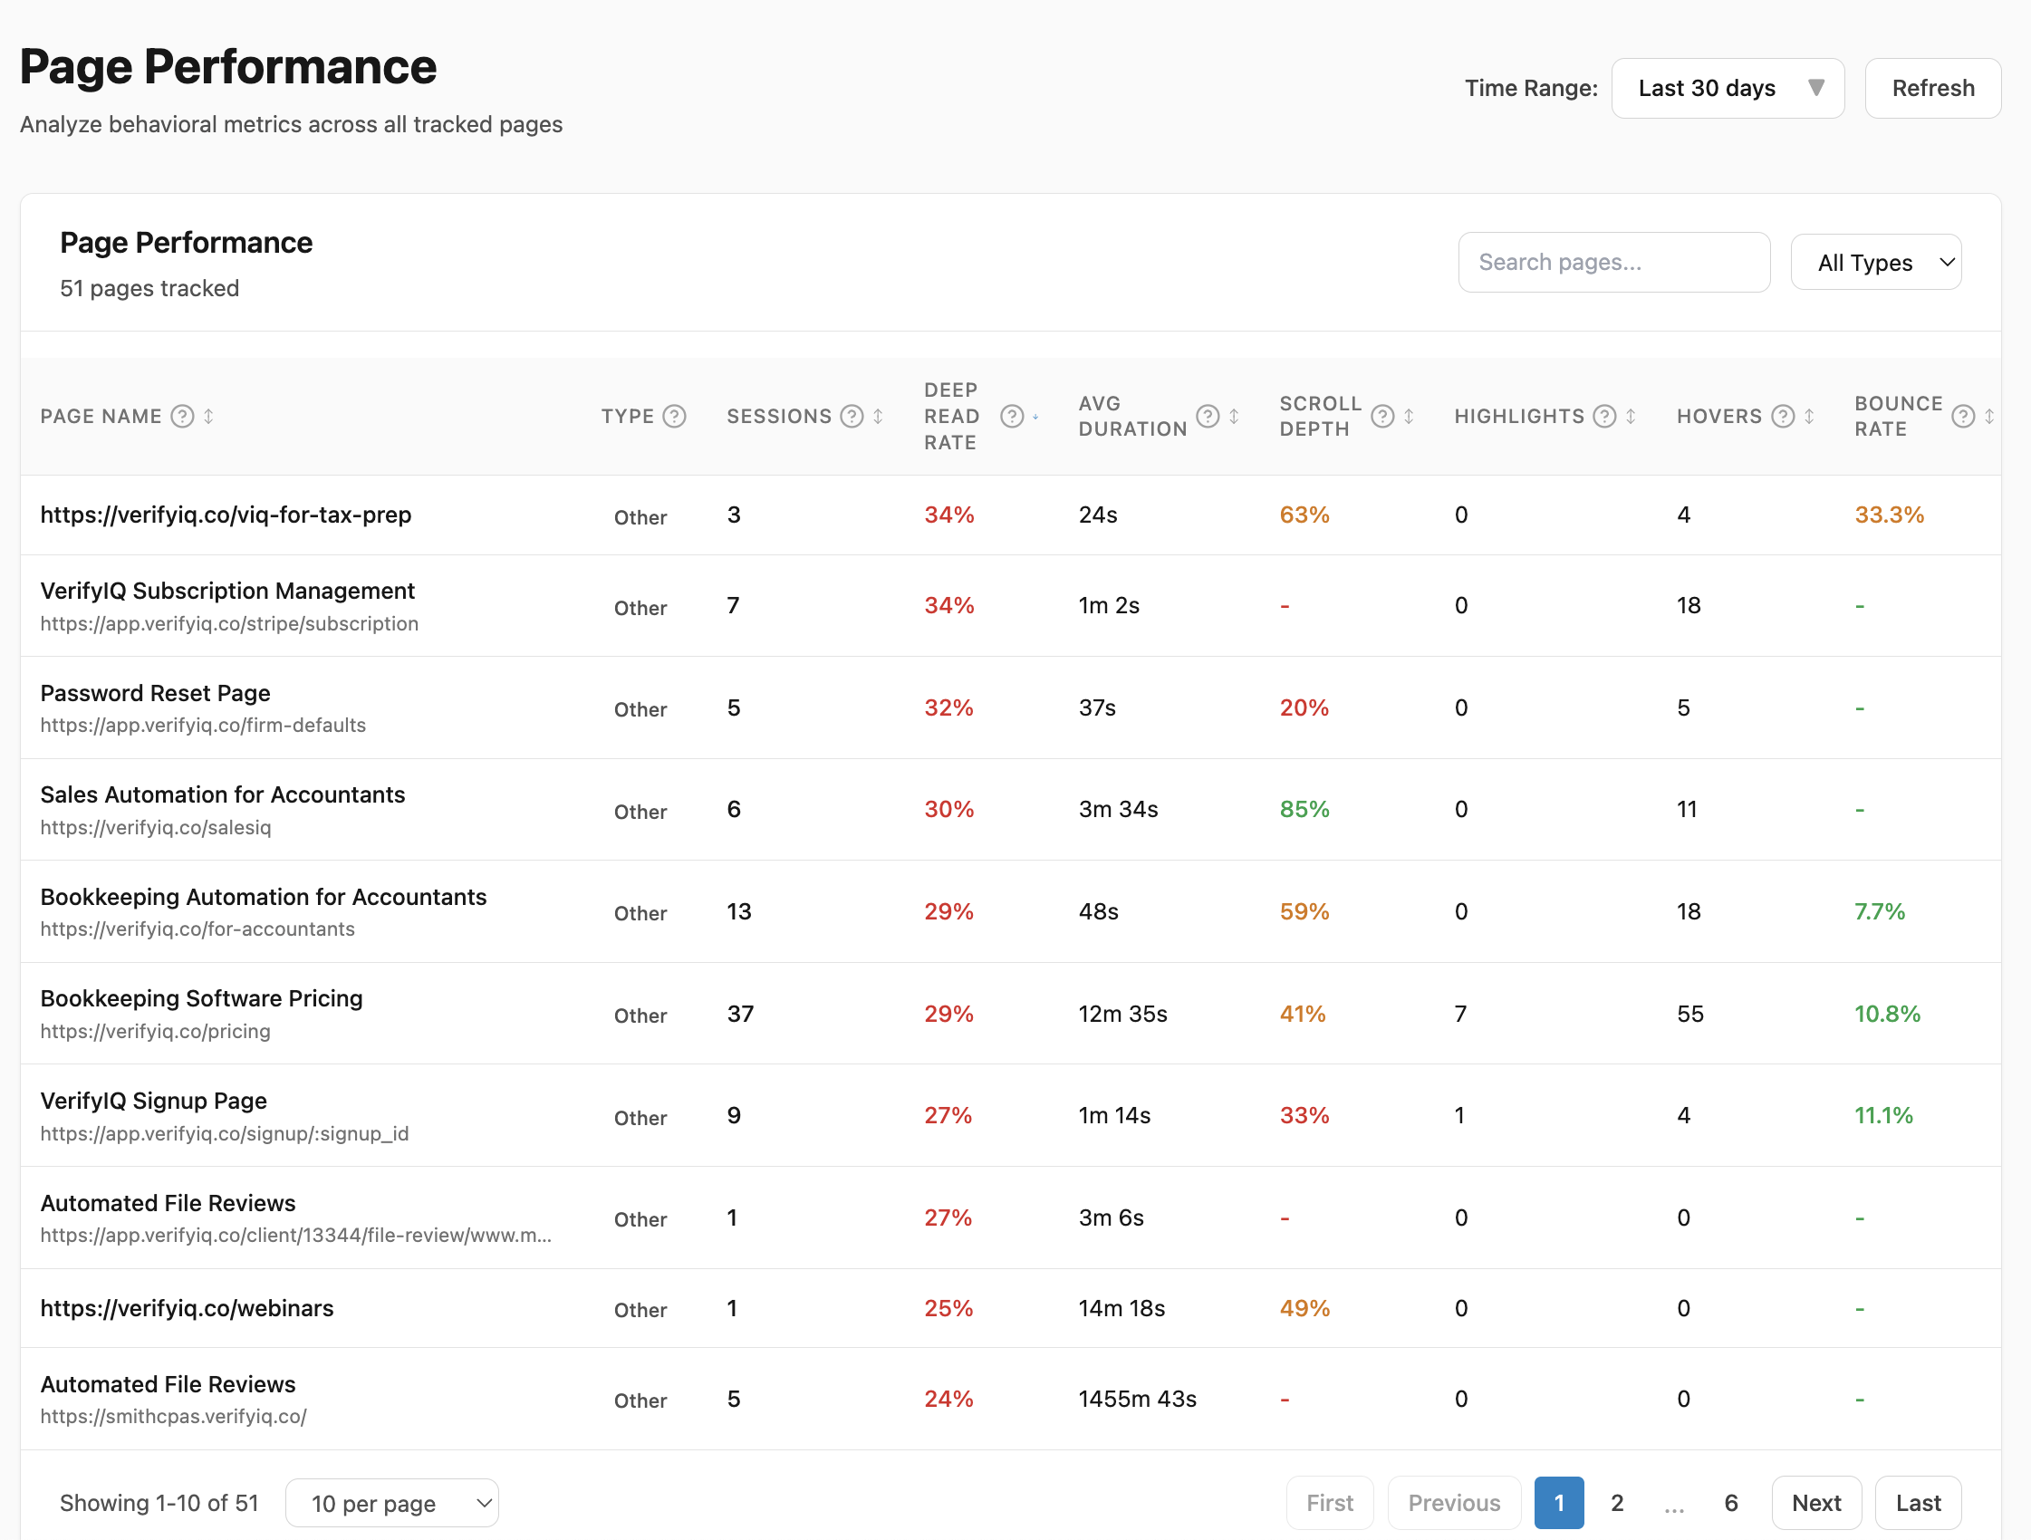This screenshot has width=2031, height=1540.
Task: Open the Bounce Rate help icon
Action: [1964, 415]
